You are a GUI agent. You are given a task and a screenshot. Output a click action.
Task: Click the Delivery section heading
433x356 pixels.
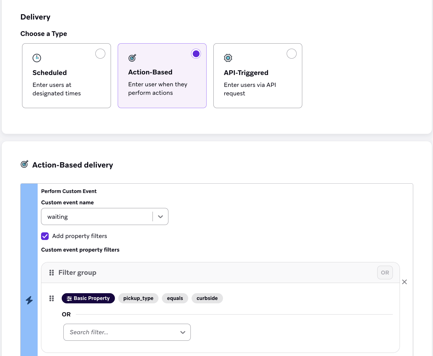pyautogui.click(x=35, y=17)
